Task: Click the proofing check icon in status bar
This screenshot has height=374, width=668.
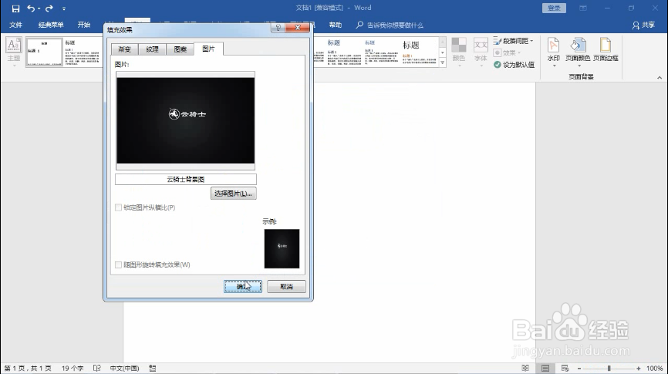Action: (96, 368)
